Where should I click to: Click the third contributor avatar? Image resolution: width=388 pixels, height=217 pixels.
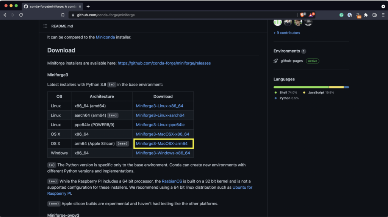tap(298, 22)
